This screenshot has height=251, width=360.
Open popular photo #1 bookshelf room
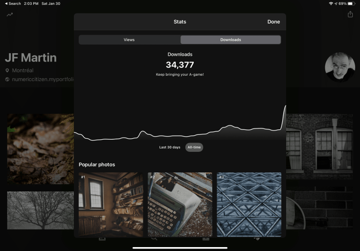111,204
